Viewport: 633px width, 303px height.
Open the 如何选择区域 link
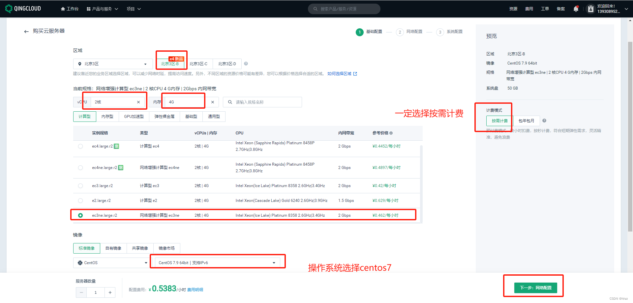342,74
